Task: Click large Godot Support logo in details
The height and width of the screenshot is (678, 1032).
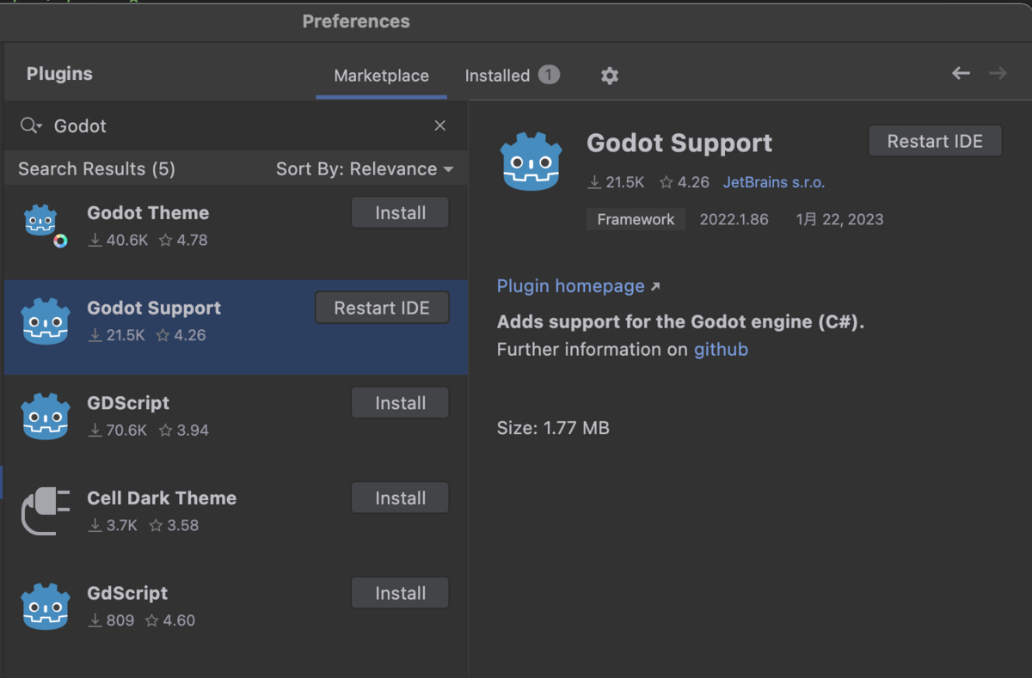Action: click(x=531, y=162)
